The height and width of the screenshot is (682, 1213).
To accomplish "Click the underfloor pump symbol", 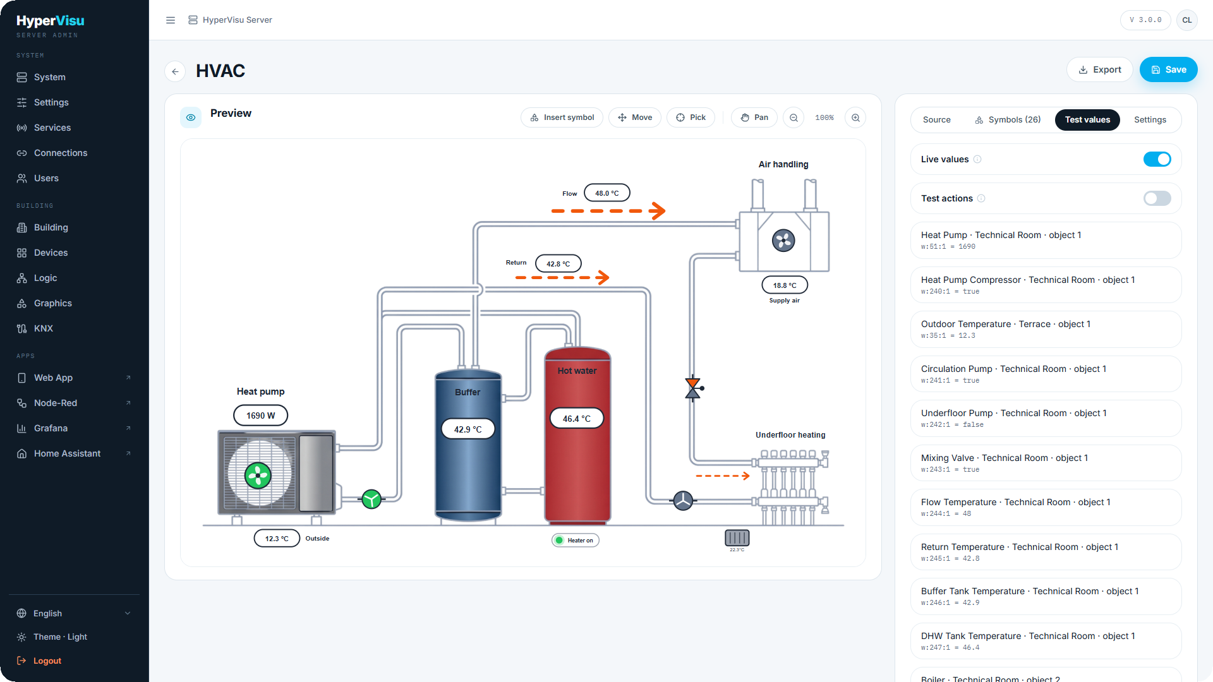I will point(683,501).
